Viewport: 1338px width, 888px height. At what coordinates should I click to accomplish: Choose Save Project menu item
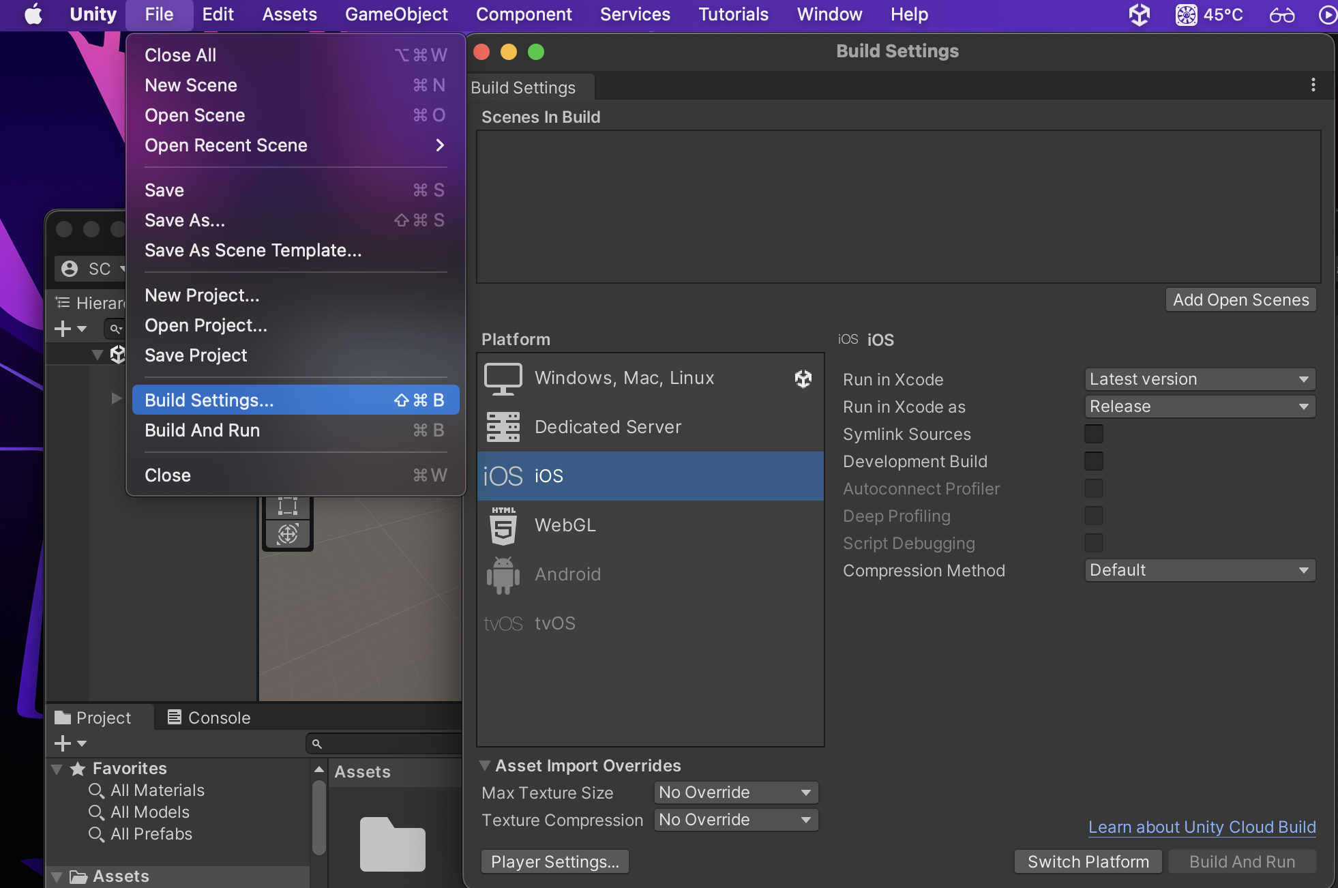(295, 355)
